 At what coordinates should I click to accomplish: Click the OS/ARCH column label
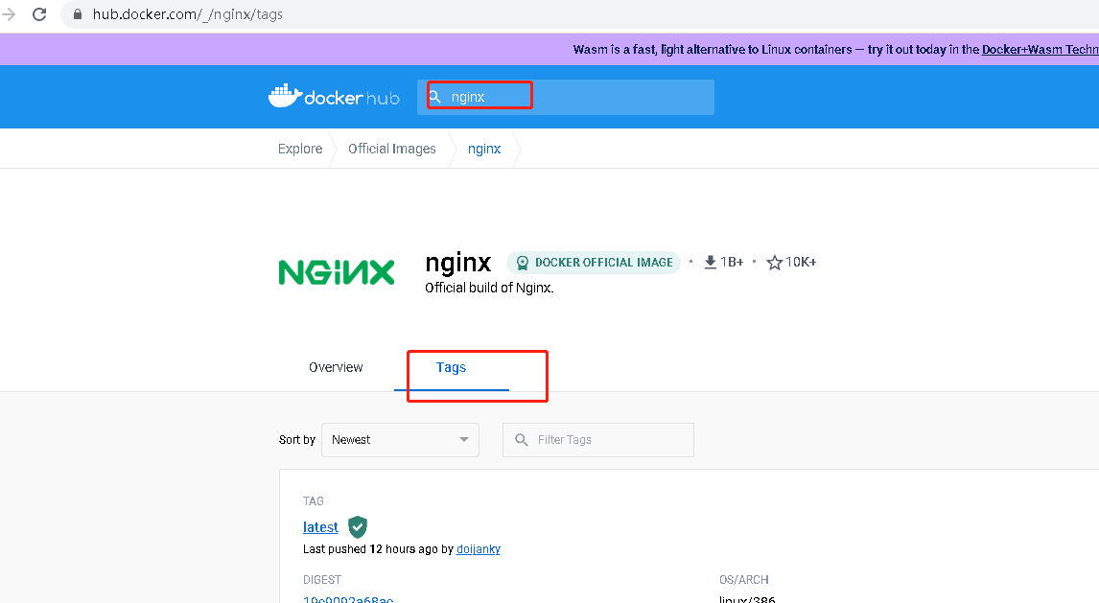(743, 580)
